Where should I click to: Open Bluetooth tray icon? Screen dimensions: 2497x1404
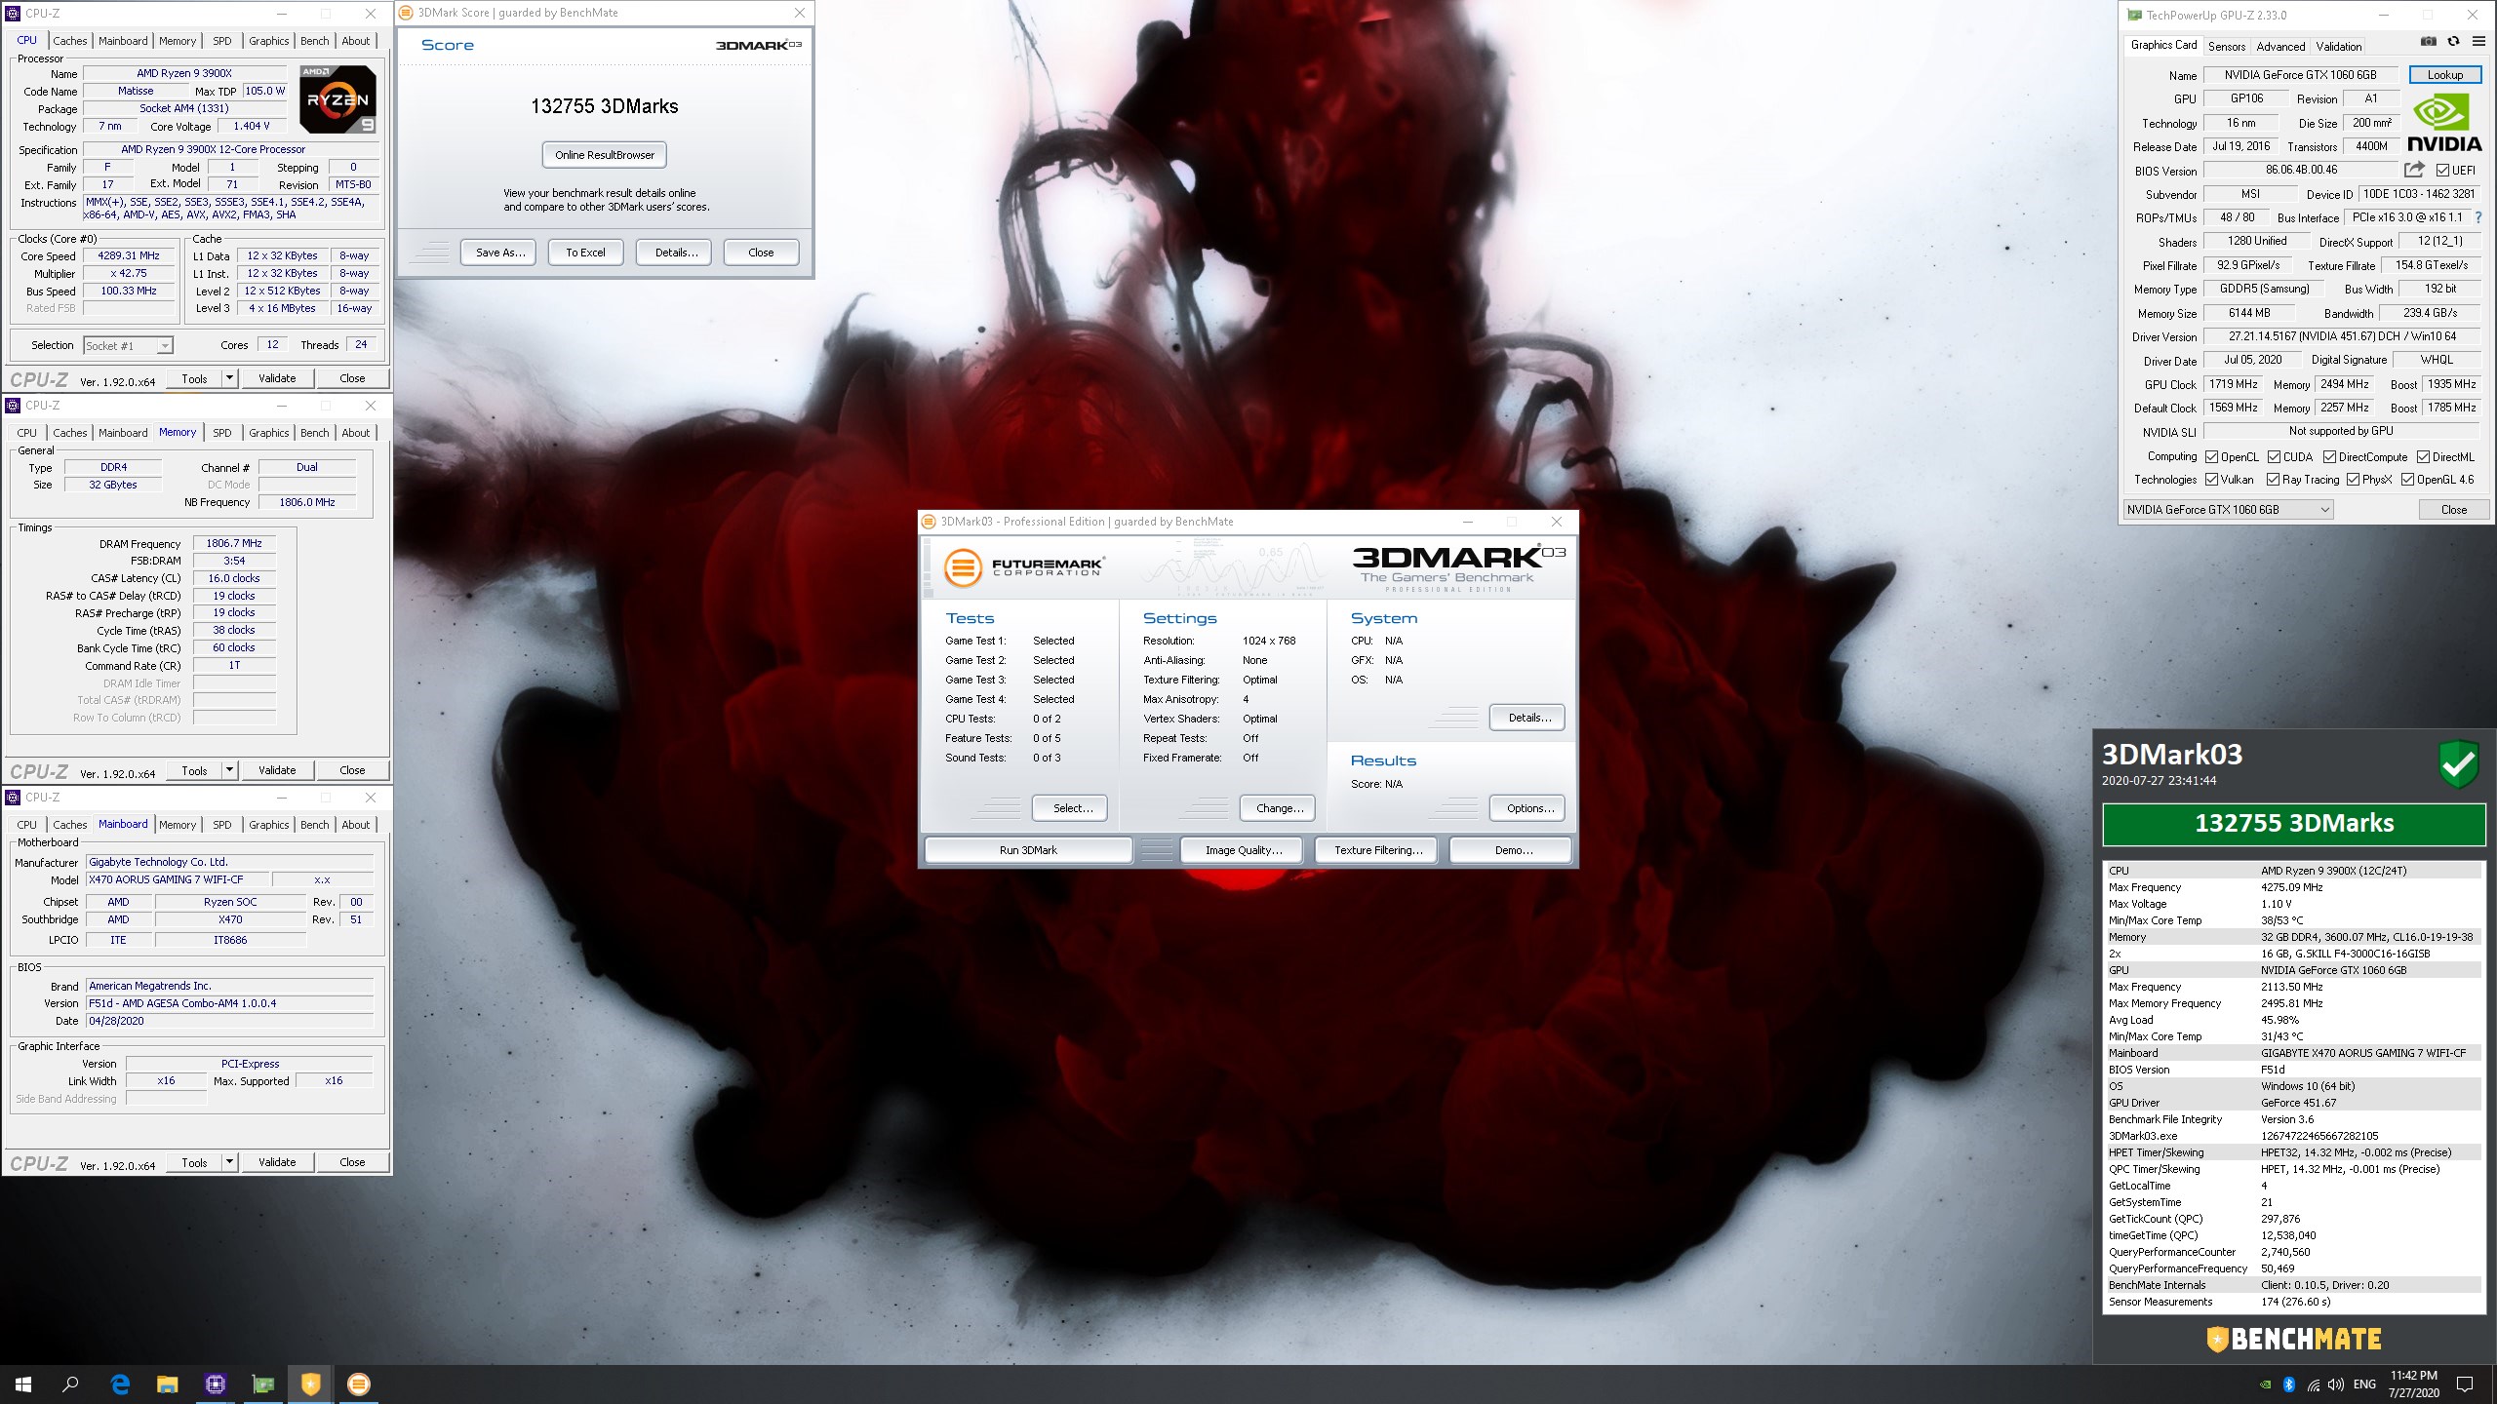(2288, 1384)
